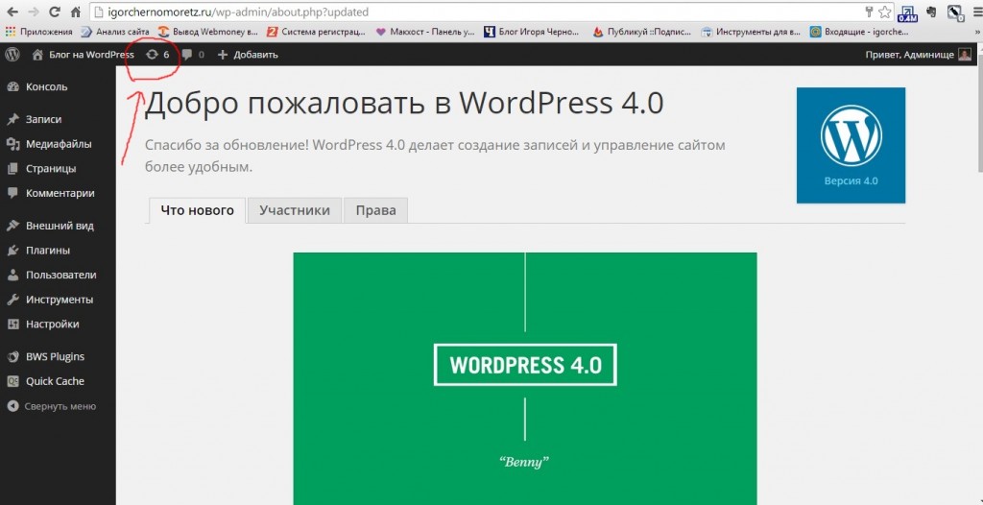Click the green WordPress 4.0 Benny banner
The width and height of the screenshot is (983, 505).
[x=525, y=378]
